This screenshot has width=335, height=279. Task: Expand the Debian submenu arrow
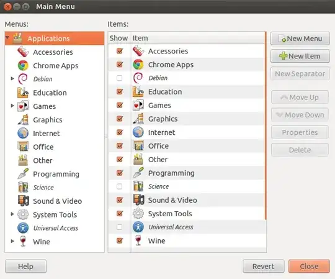coord(12,79)
